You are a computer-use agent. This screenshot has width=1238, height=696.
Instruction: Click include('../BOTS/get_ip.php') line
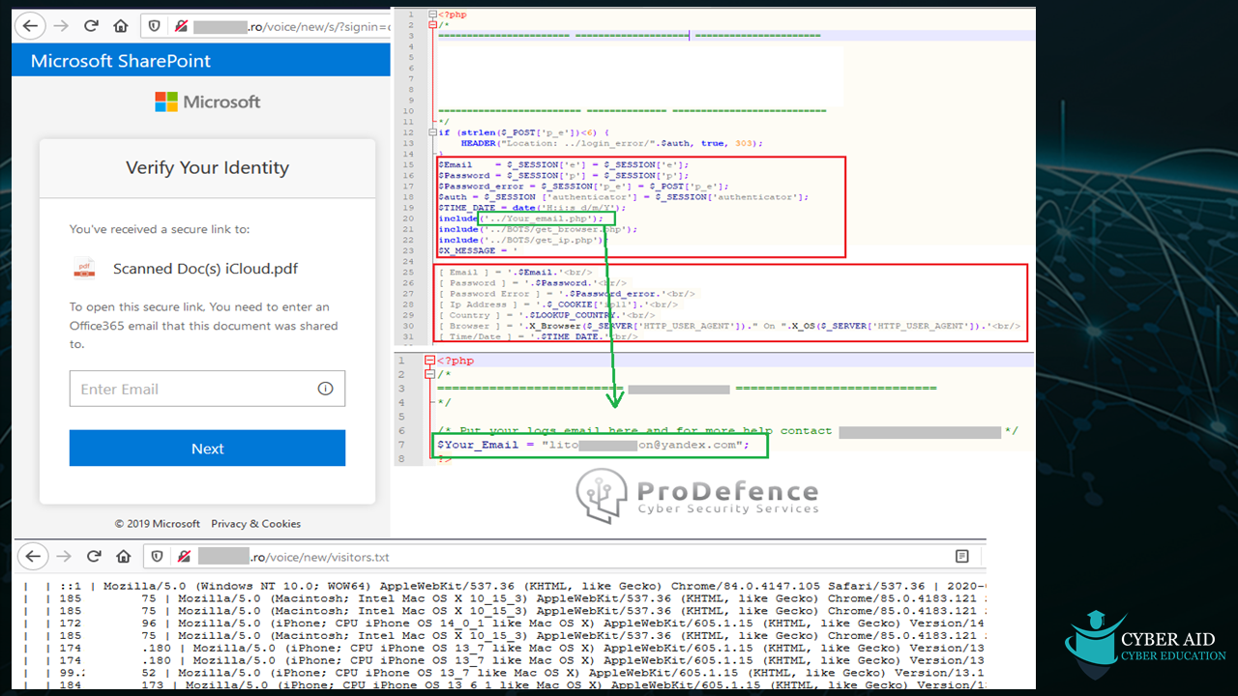pyautogui.click(x=523, y=240)
